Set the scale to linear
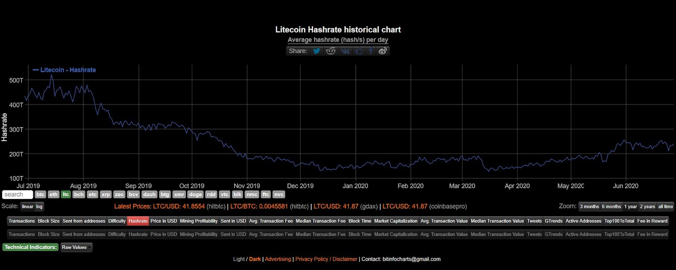676x270 pixels. pos(27,207)
